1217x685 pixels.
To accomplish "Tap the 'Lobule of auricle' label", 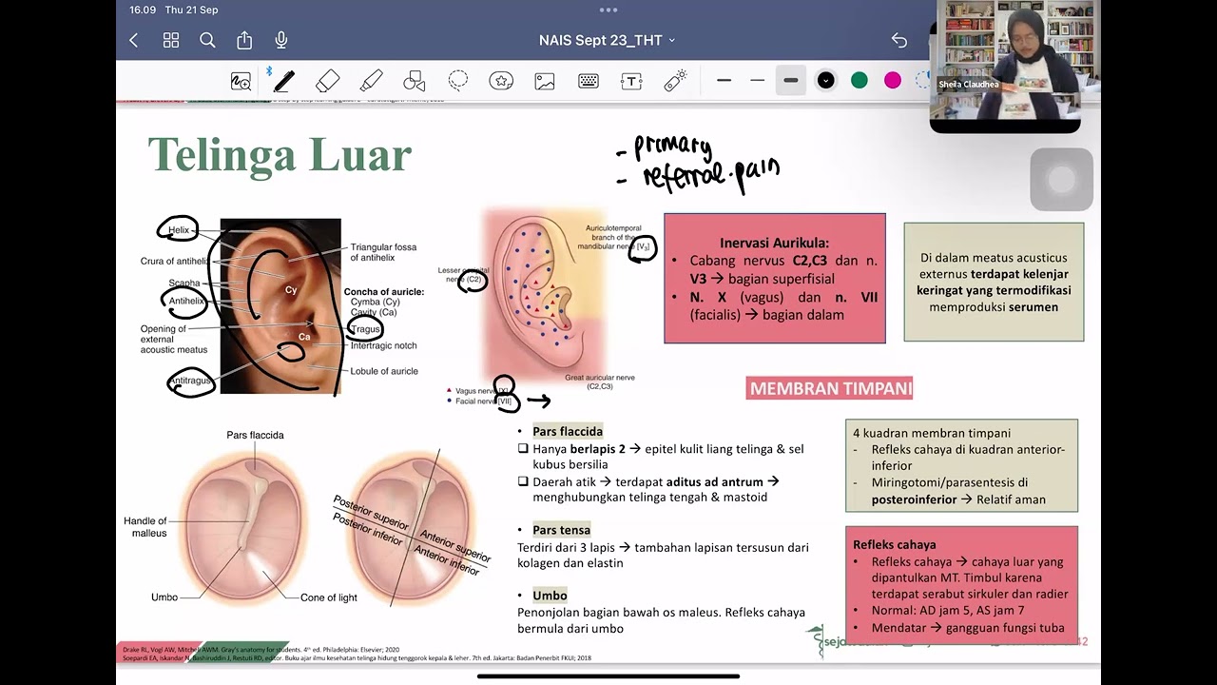I will pyautogui.click(x=384, y=371).
